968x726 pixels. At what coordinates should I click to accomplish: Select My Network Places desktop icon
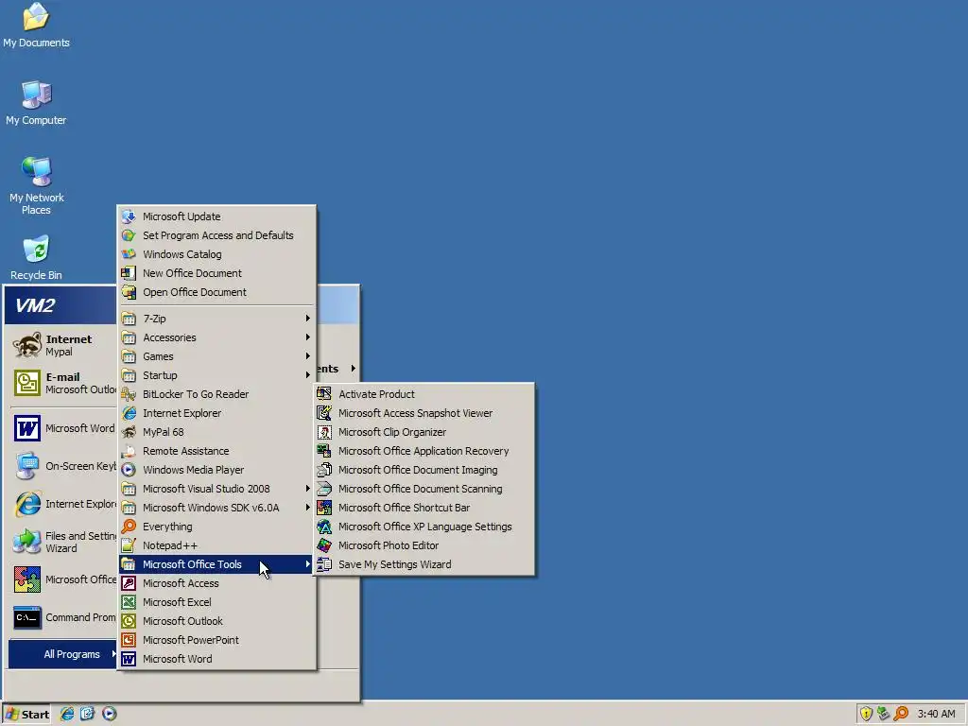(x=37, y=185)
